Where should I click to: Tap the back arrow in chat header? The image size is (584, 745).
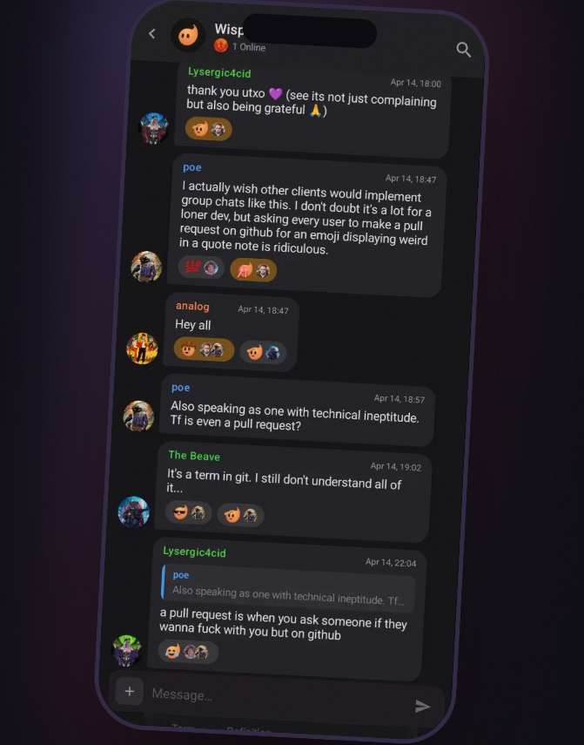(x=151, y=34)
